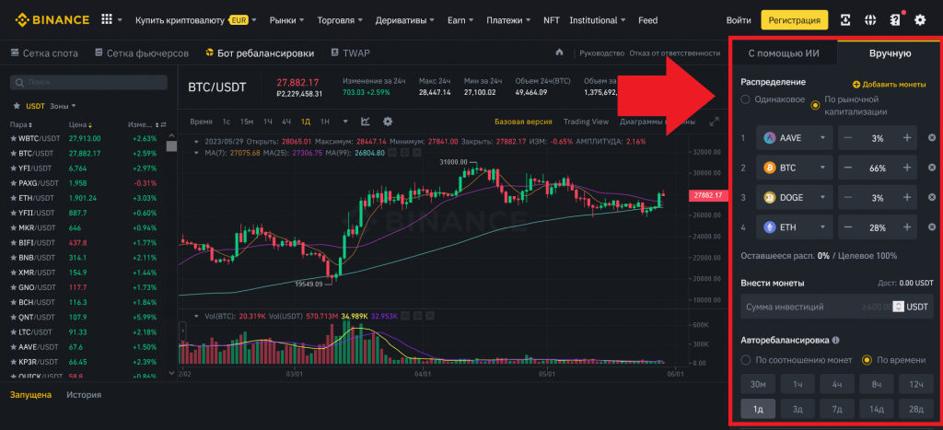This screenshot has width=943, height=430.
Task: Open the language globe icon
Action: click(869, 20)
